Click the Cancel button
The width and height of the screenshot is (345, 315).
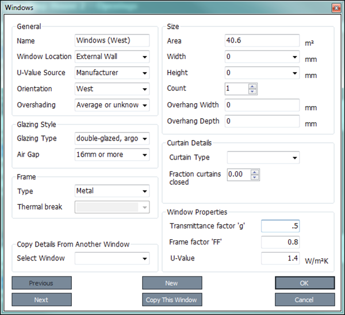(305, 300)
